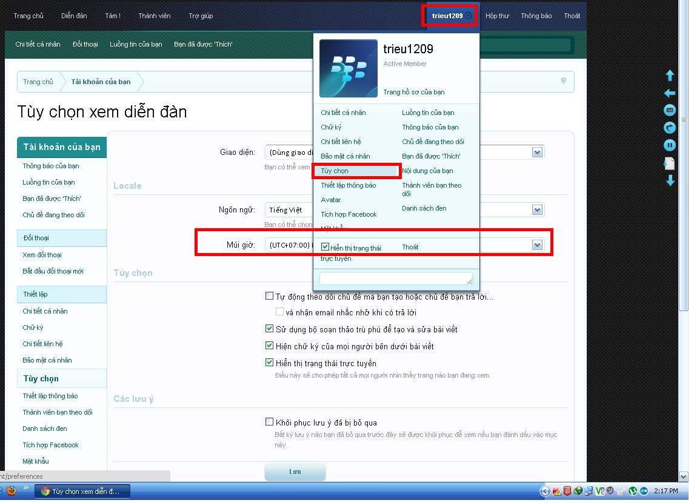Click the 'Lưu' save button

pyautogui.click(x=295, y=472)
